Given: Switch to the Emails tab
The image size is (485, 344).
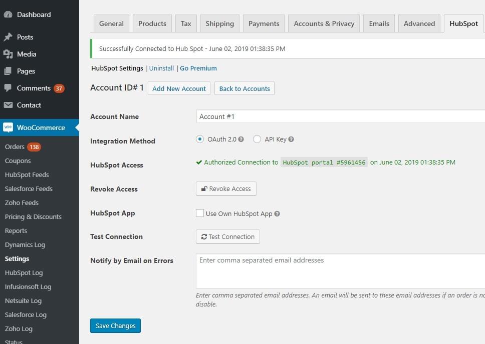Looking at the screenshot, I should tap(379, 23).
